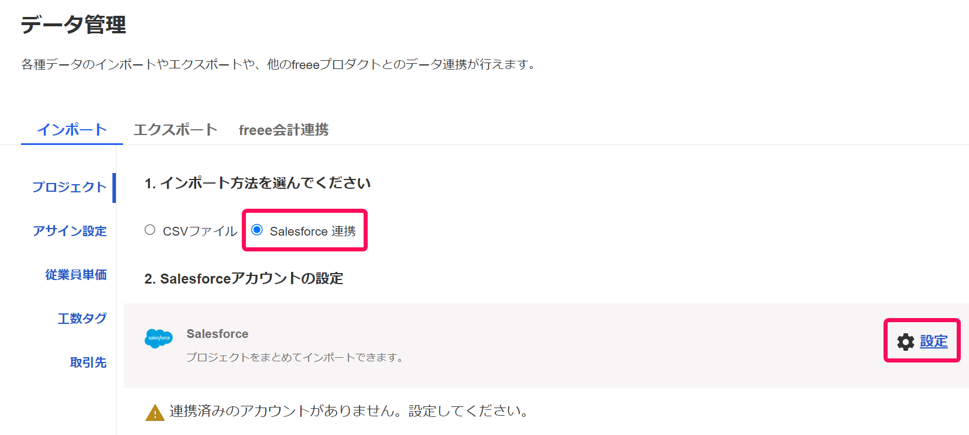This screenshot has width=969, height=435.
Task: Click the Salesforce account name text
Action: pos(217,334)
